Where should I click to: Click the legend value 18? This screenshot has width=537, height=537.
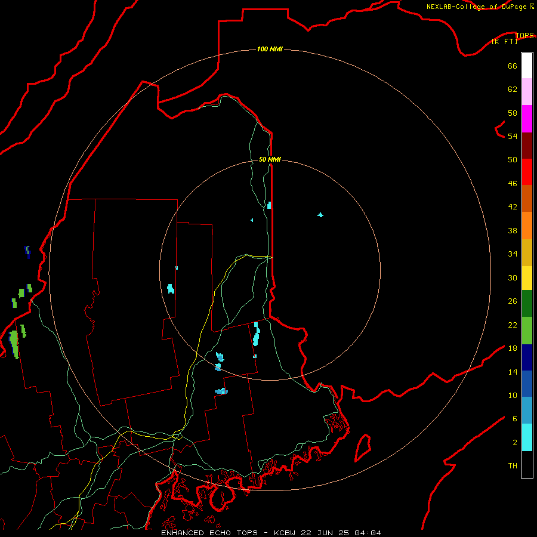click(513, 348)
